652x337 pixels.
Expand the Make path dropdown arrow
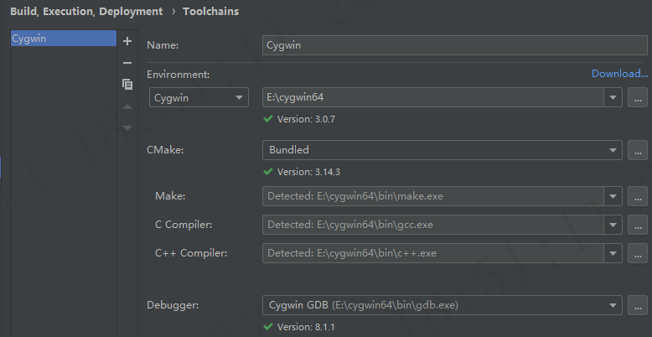(x=613, y=196)
